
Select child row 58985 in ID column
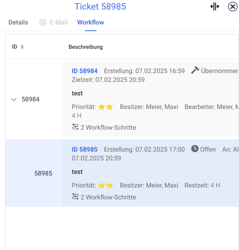[43, 173]
